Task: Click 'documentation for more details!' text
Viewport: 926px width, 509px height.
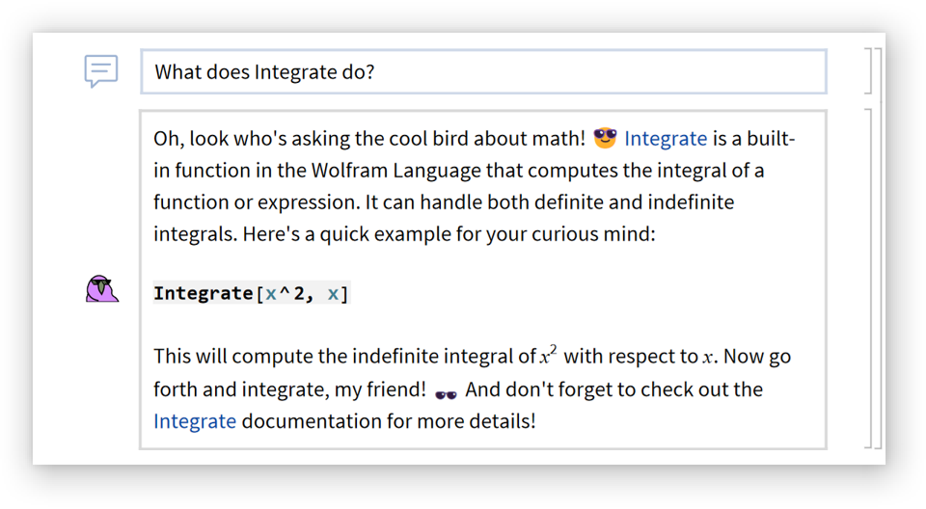Action: [x=388, y=421]
